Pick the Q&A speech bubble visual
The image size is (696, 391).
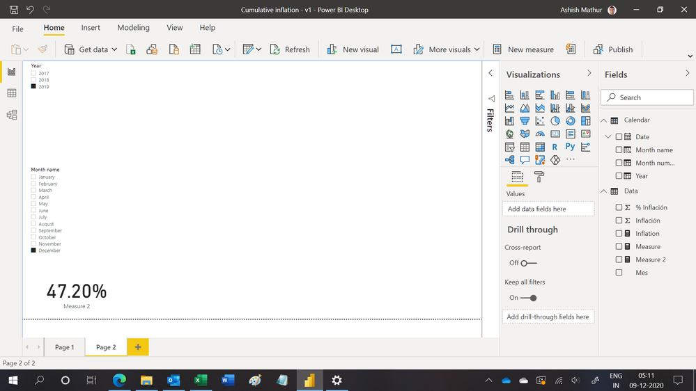pyautogui.click(x=525, y=159)
